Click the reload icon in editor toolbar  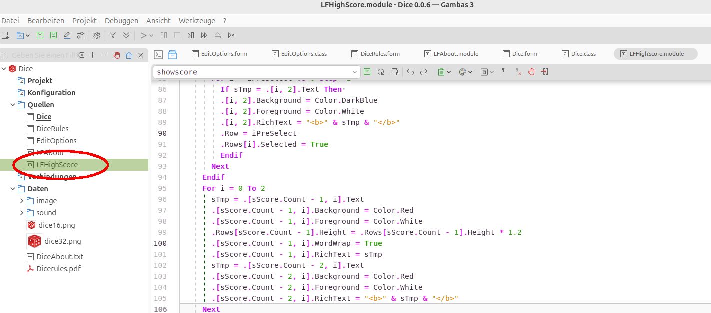point(381,72)
